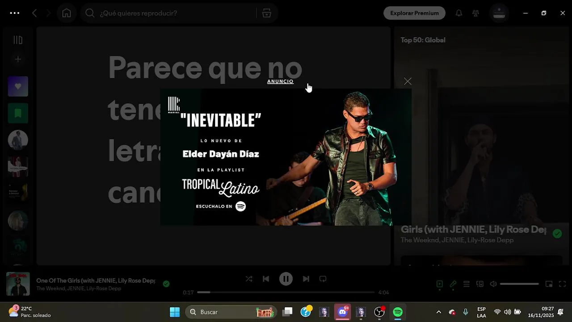Screen dimensions: 572x322
Task: Open the song title in the player bar
Action: click(96, 280)
